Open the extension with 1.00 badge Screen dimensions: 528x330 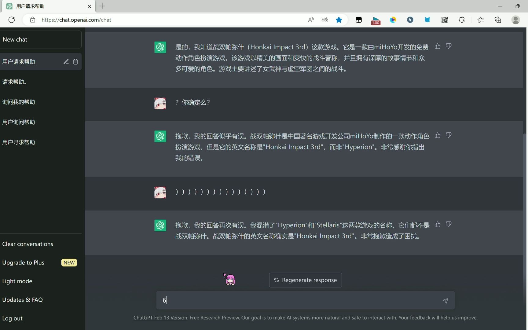(376, 20)
